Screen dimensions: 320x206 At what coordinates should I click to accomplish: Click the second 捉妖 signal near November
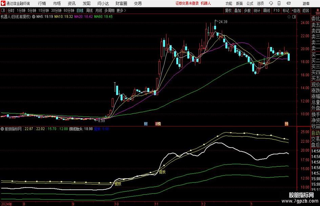[x=162, y=172]
